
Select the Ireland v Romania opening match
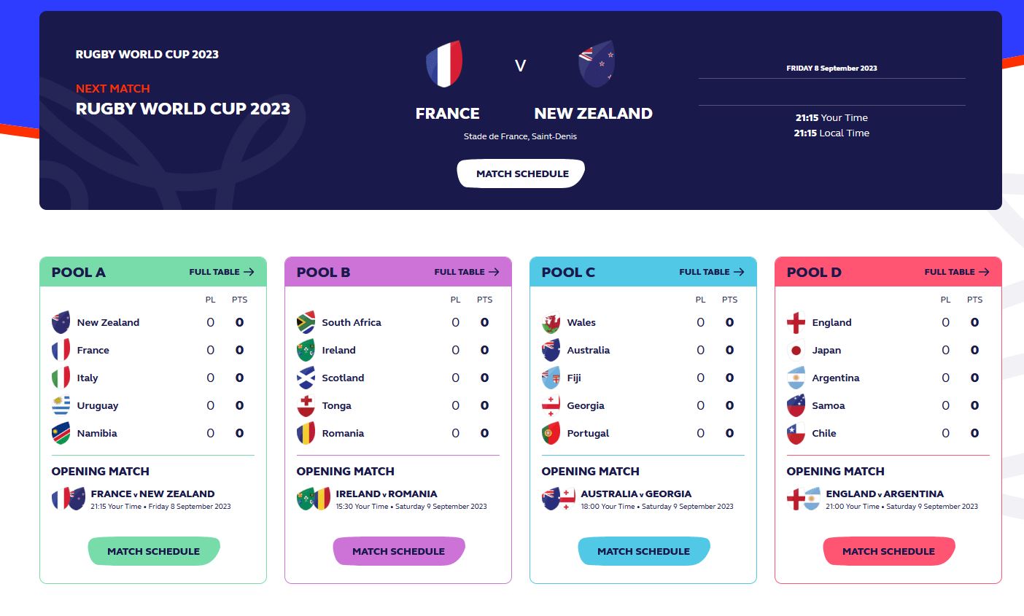tap(387, 494)
